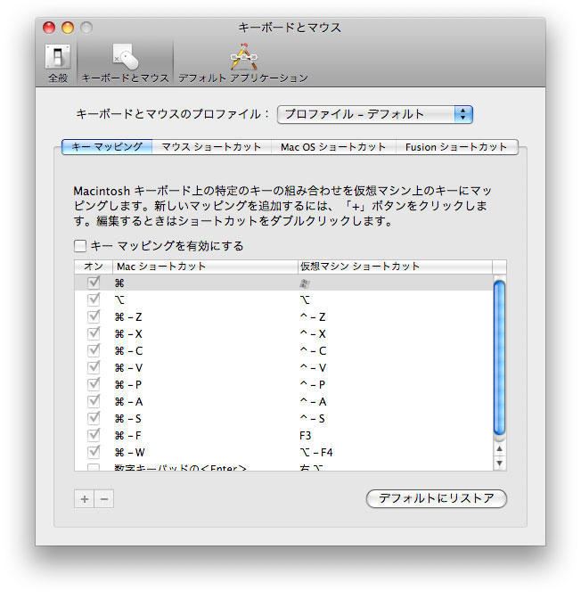The height and width of the screenshot is (599, 581).
Task: Toggle the checkbox for the ⌘-V mapping
Action: pyautogui.click(x=94, y=367)
